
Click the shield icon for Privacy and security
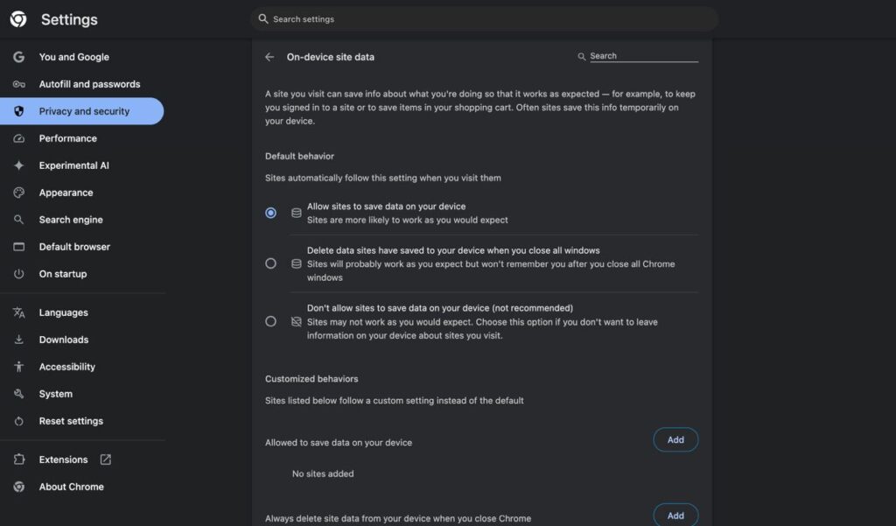[x=19, y=111]
